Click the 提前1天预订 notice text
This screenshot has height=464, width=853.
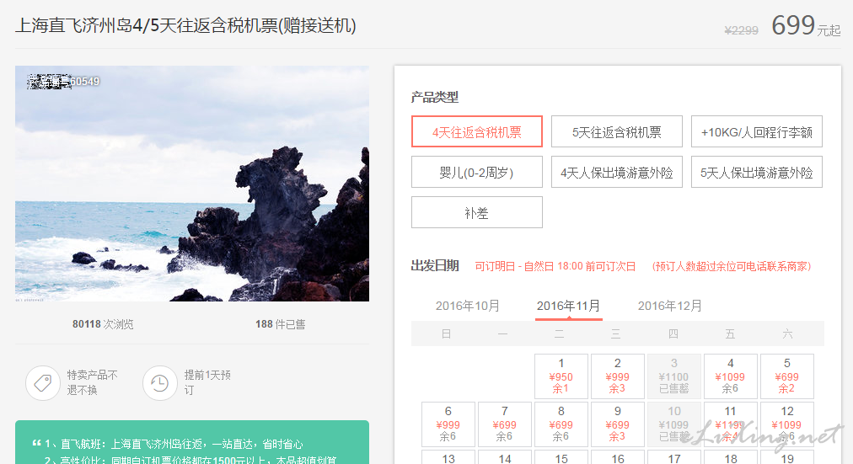[x=207, y=382]
